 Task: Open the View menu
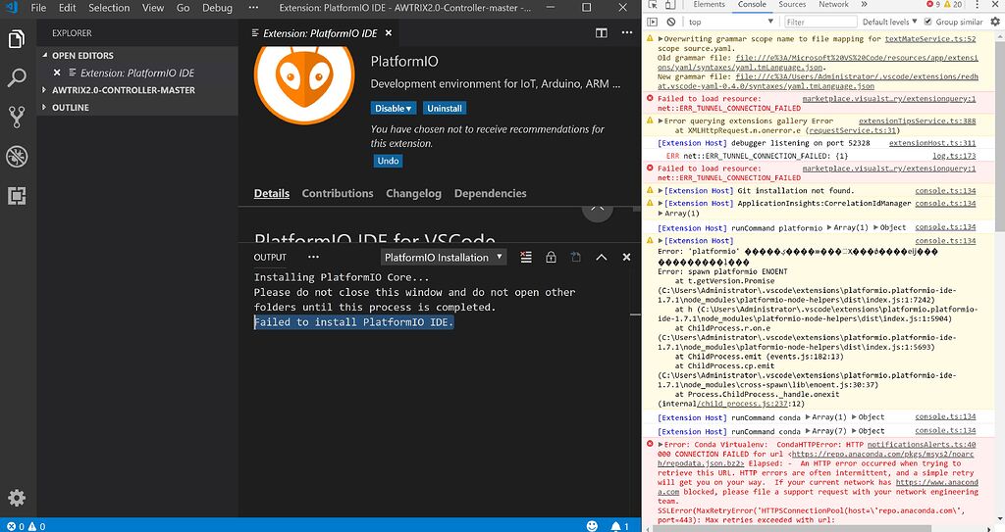(153, 8)
